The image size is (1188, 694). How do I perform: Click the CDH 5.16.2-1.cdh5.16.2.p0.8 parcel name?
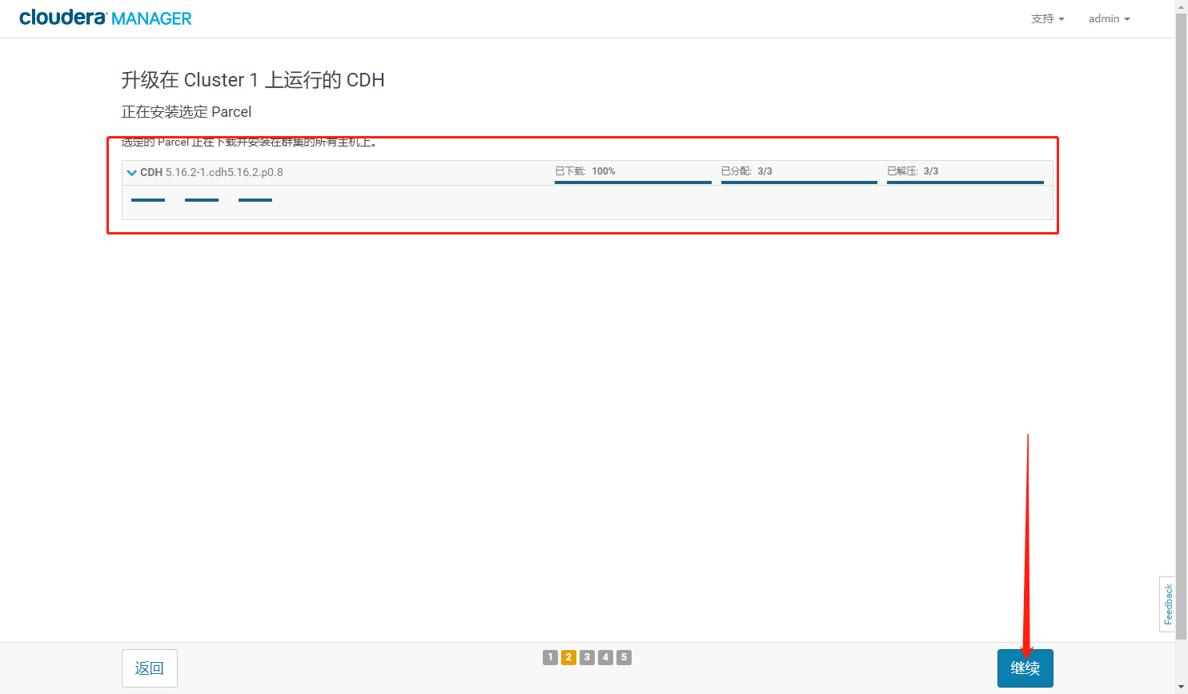[x=211, y=172]
